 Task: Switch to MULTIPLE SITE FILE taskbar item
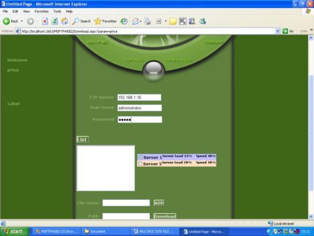tap(154, 231)
